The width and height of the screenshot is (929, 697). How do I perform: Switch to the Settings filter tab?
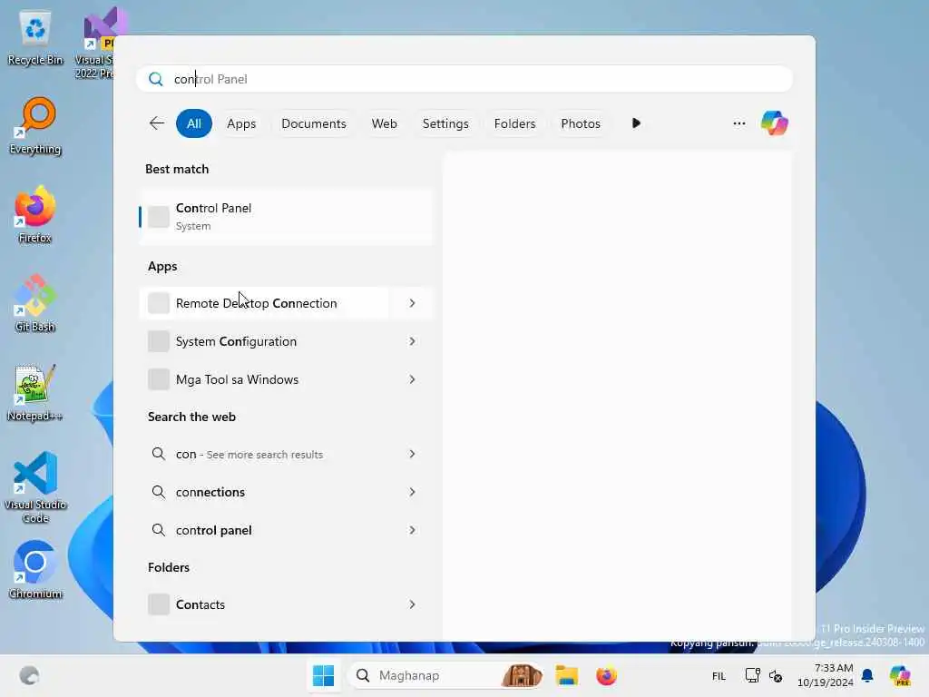445,123
